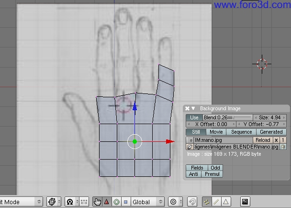Reload the mano.jpg image
Screen dimensions: 291x208
tap(263, 140)
